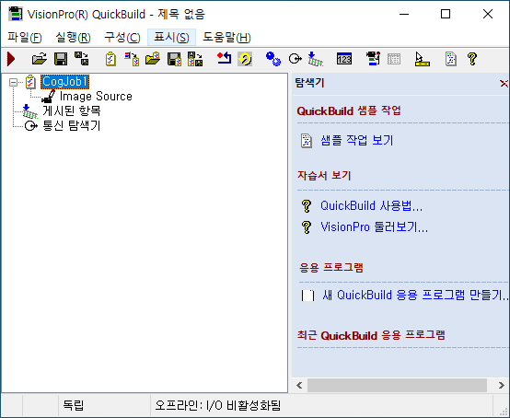The height and width of the screenshot is (418, 510).
Task: Close the 탐색기 panel
Action: pyautogui.click(x=504, y=84)
